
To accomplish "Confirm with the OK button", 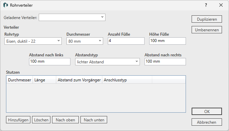I will pos(207,111).
